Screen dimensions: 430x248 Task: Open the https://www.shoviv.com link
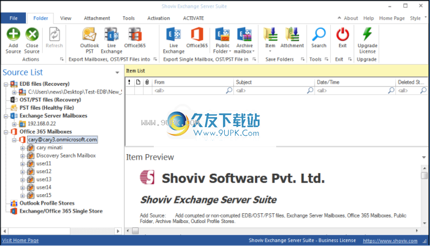point(390,241)
